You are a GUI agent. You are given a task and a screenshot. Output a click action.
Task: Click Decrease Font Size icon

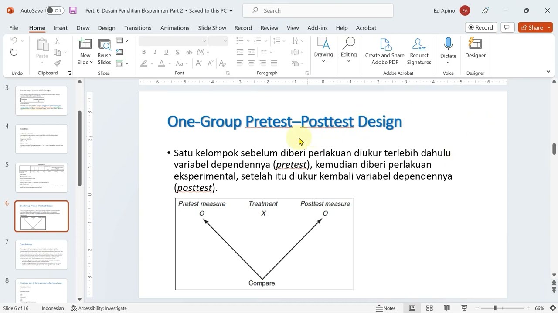[210, 63]
